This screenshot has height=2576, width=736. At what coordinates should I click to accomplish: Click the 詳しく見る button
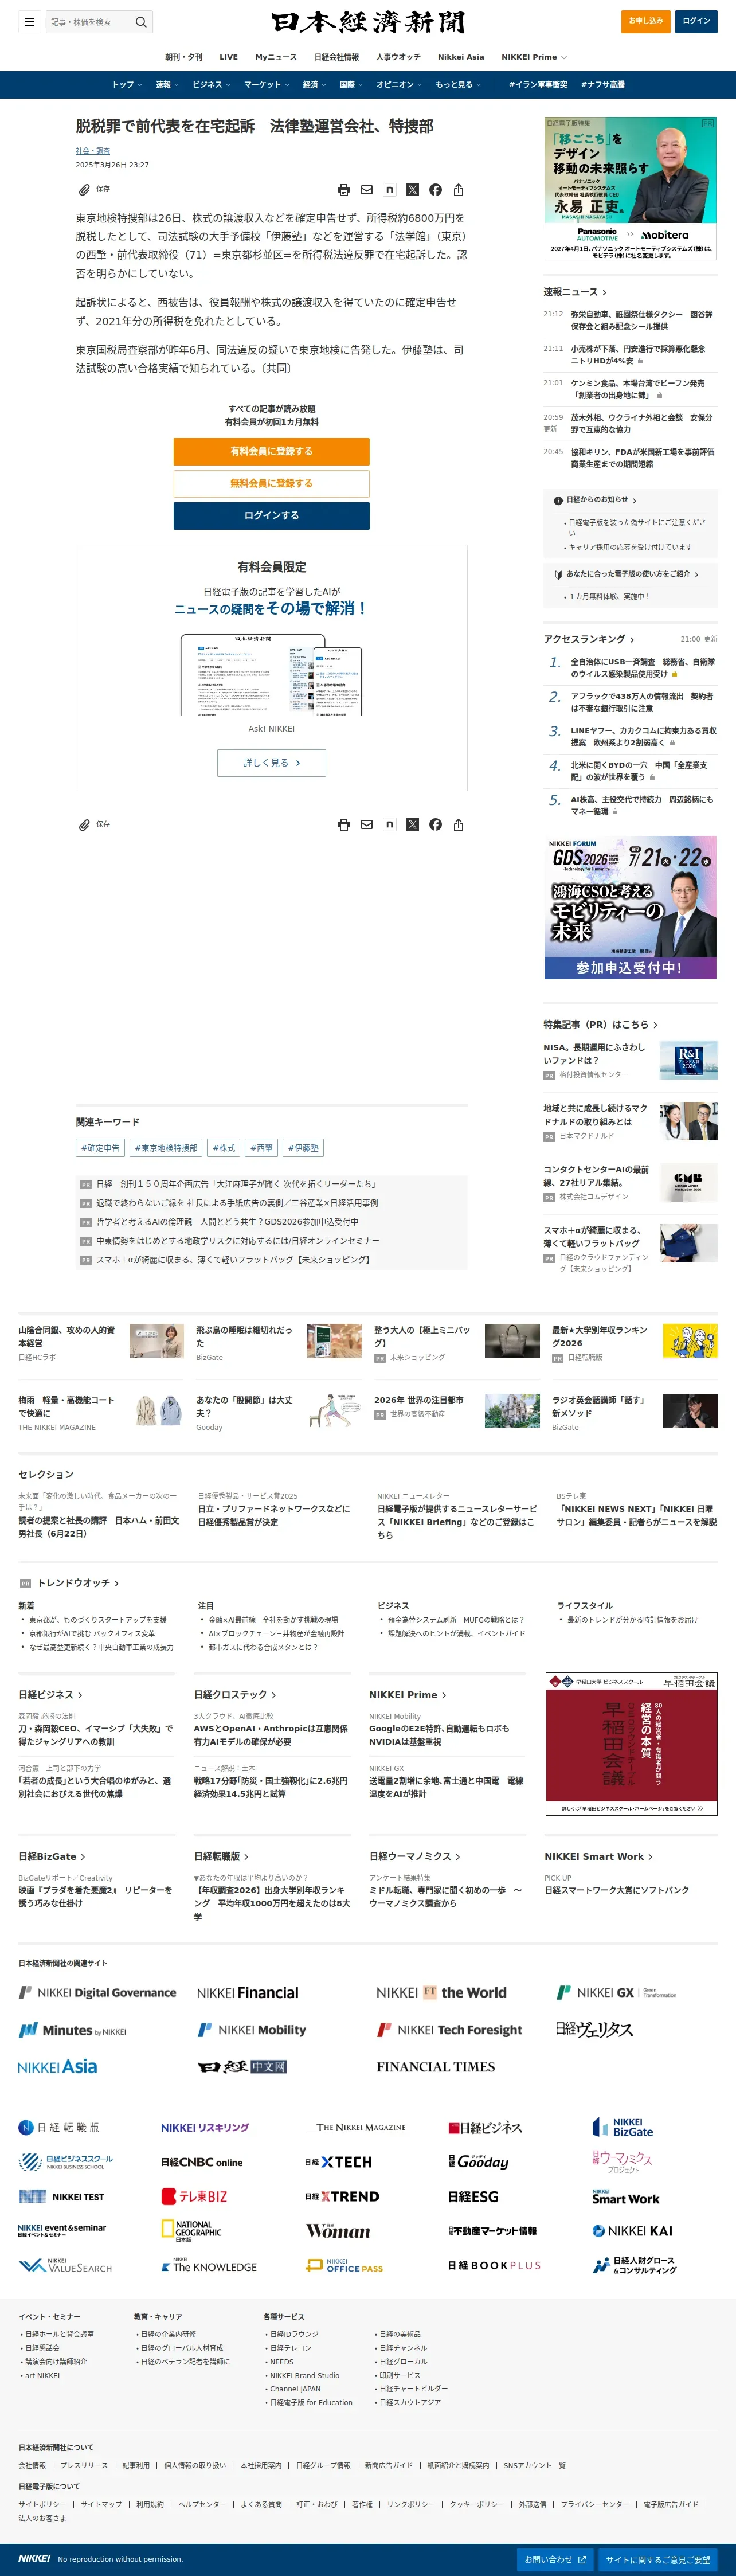pyautogui.click(x=271, y=763)
